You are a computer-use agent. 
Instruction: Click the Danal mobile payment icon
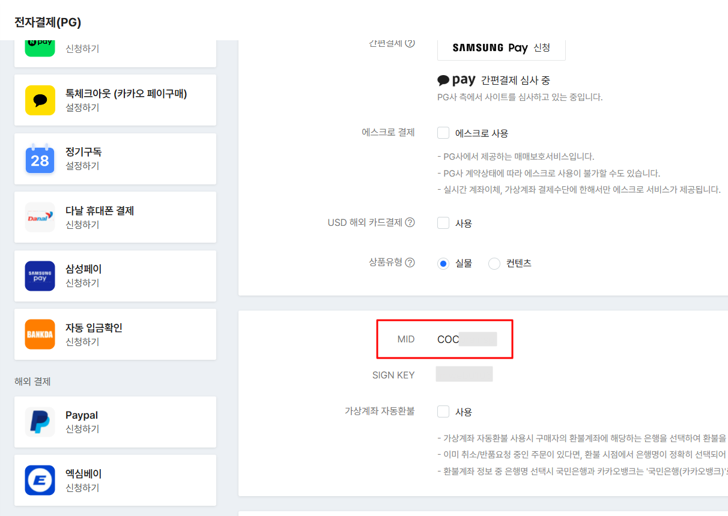pyautogui.click(x=40, y=217)
